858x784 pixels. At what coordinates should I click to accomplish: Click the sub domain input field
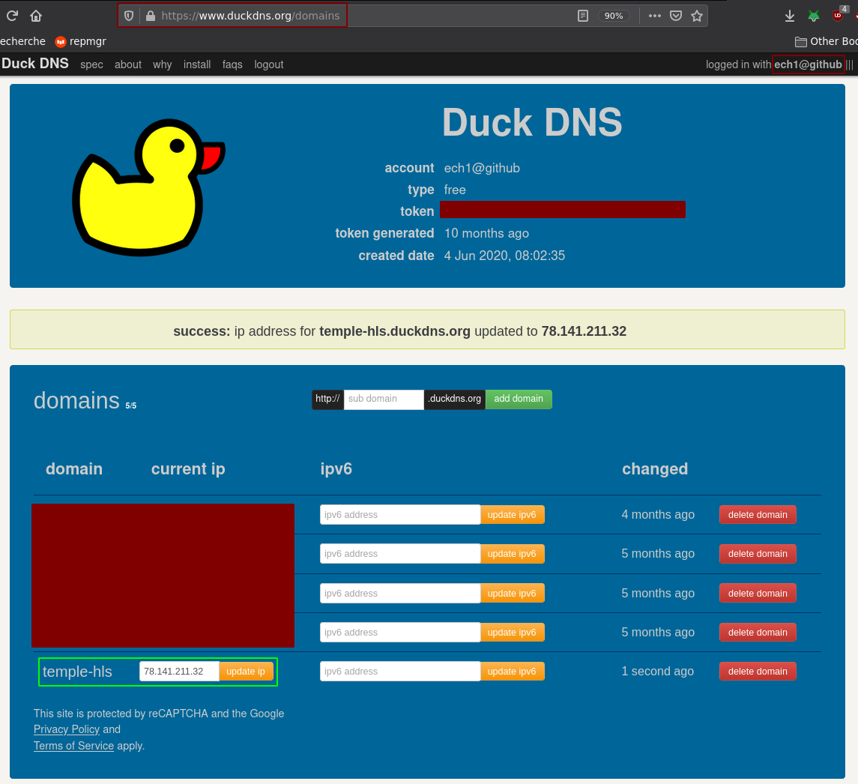click(x=384, y=399)
